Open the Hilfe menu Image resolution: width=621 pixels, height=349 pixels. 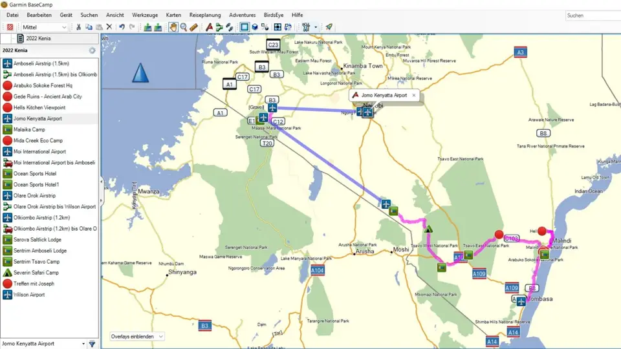click(x=298, y=15)
